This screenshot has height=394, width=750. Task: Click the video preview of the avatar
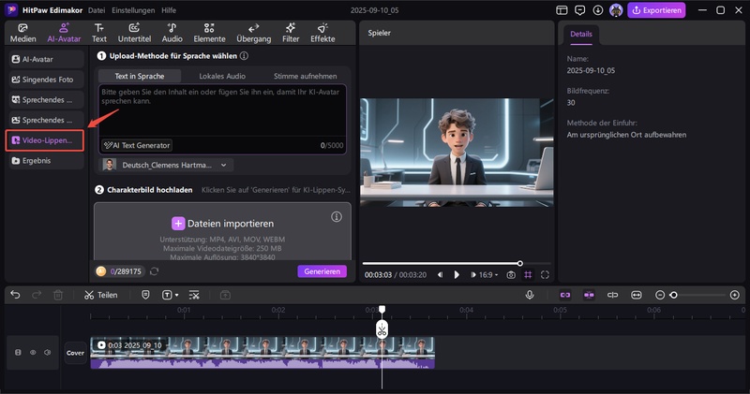[457, 153]
